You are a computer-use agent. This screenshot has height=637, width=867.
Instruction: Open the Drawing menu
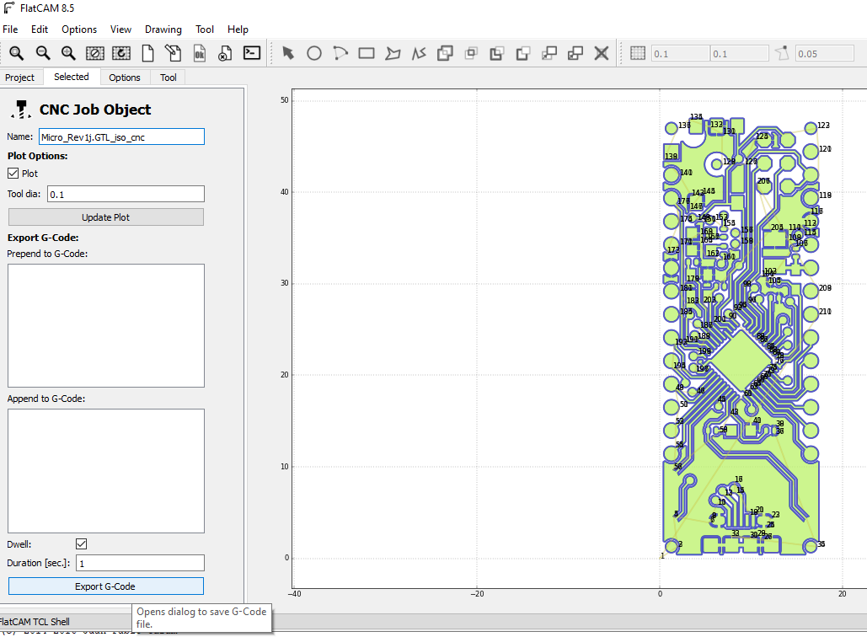[163, 29]
